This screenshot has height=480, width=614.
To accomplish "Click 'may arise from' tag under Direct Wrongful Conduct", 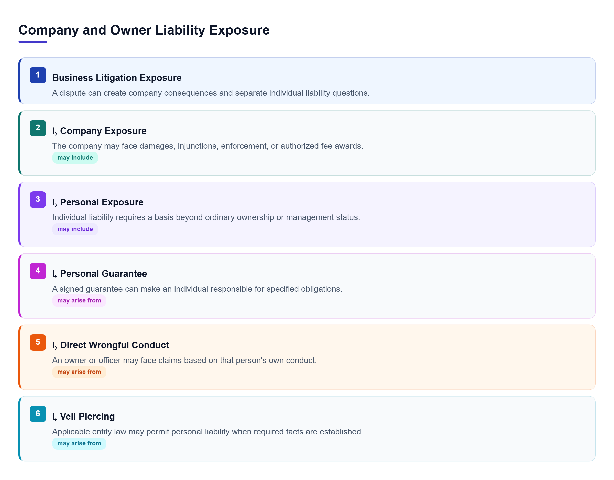I will click(x=79, y=372).
